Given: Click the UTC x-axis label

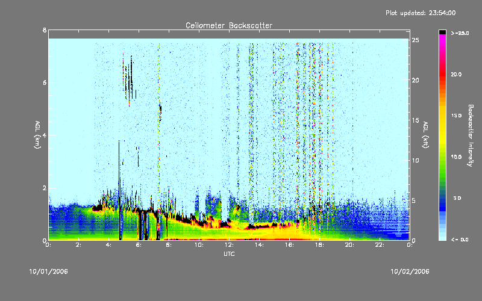Looking at the screenshot, I should tap(229, 253).
